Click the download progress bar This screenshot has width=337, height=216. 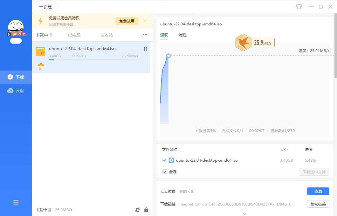(x=93, y=60)
